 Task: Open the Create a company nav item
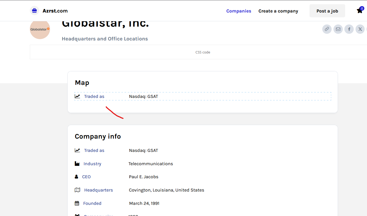278,11
